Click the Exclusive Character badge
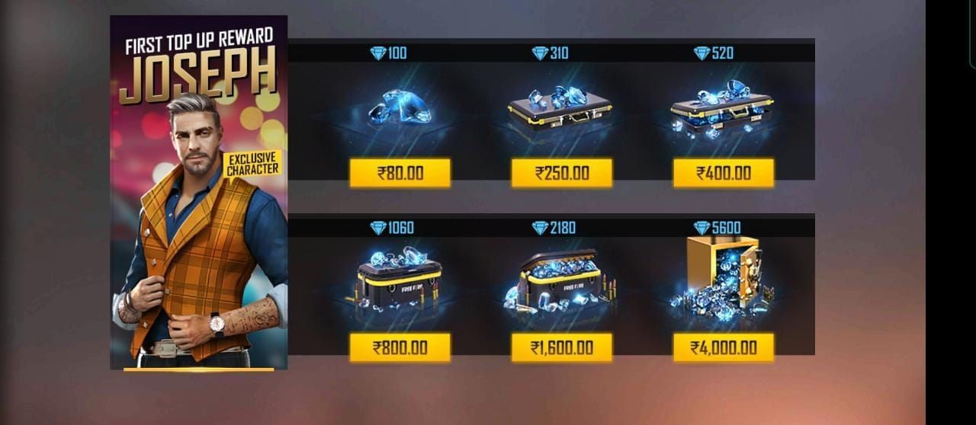 pyautogui.click(x=252, y=164)
